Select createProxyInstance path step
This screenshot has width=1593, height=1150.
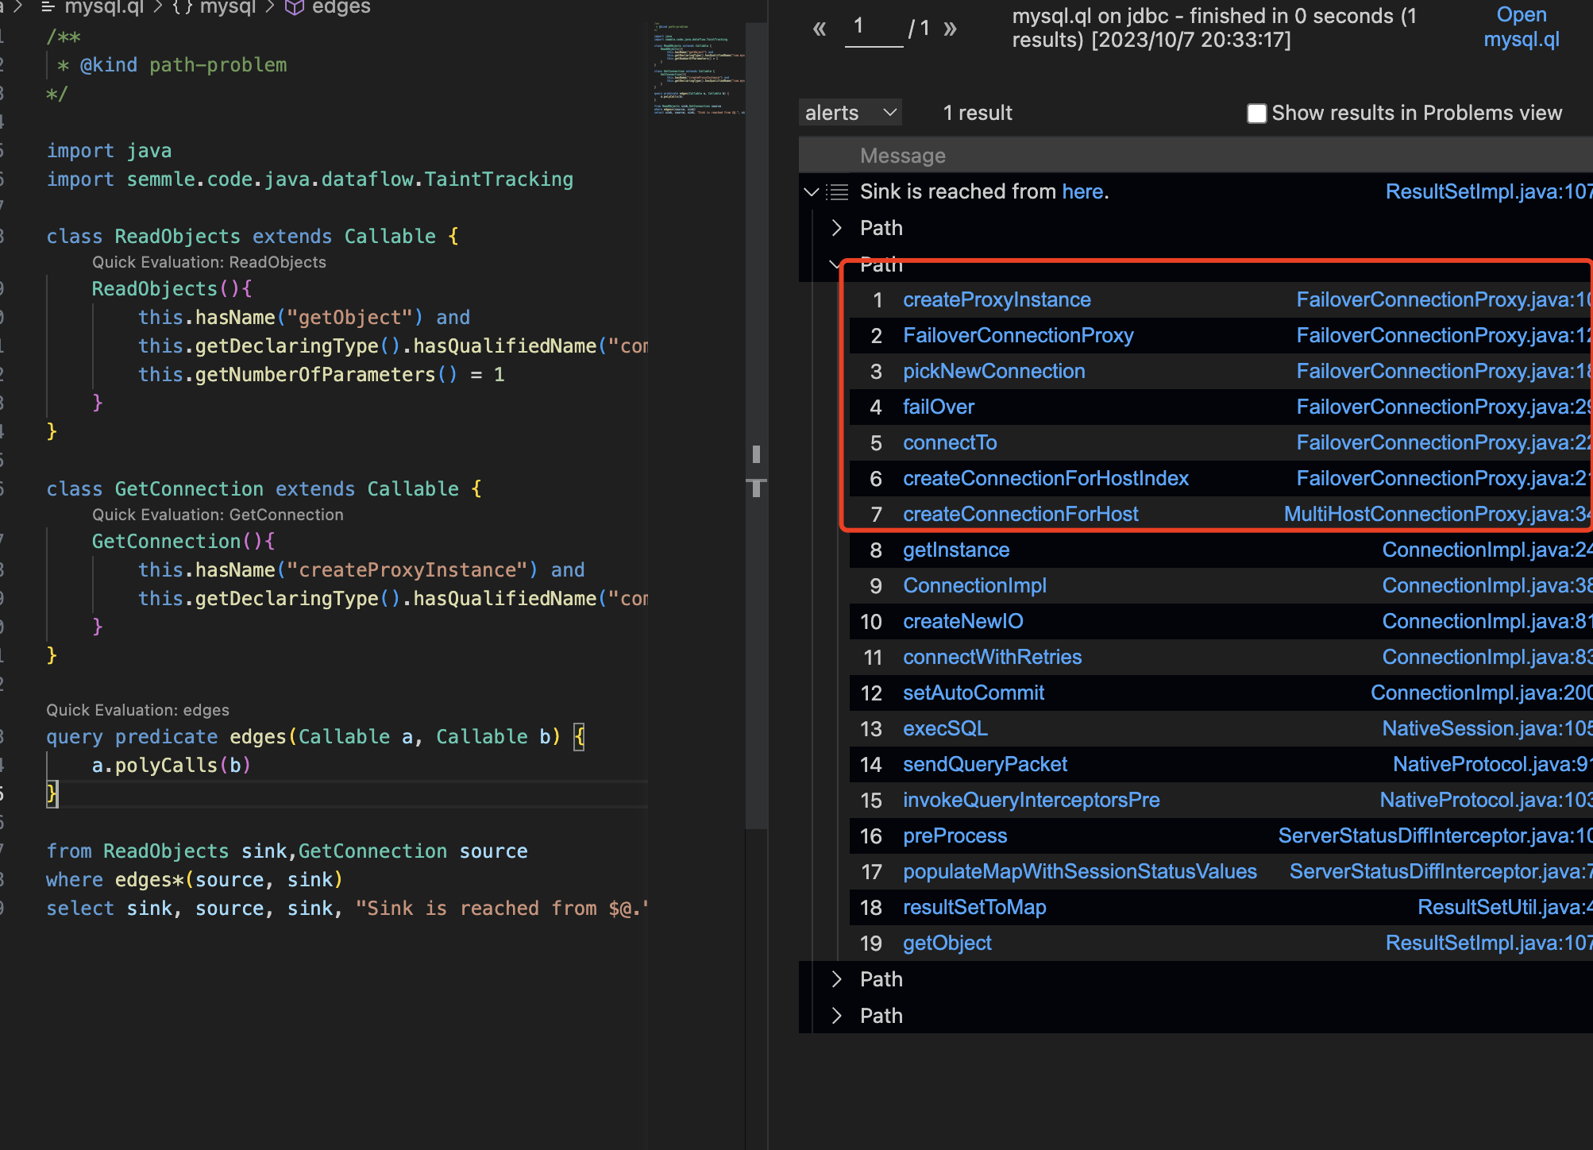pos(997,299)
